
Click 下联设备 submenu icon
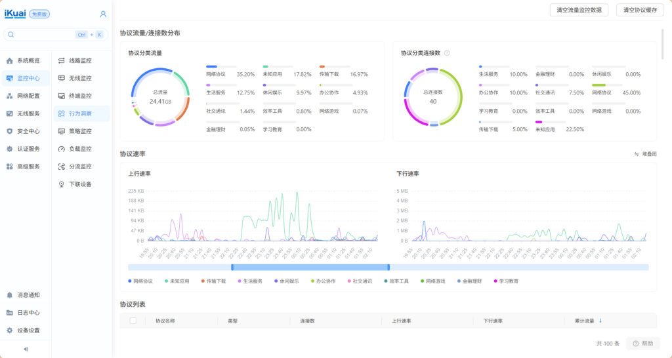pos(61,184)
